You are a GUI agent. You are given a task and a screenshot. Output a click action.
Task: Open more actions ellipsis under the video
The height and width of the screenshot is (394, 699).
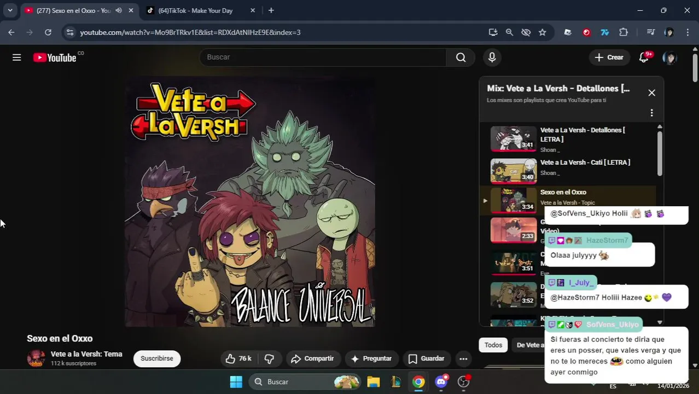click(x=463, y=358)
